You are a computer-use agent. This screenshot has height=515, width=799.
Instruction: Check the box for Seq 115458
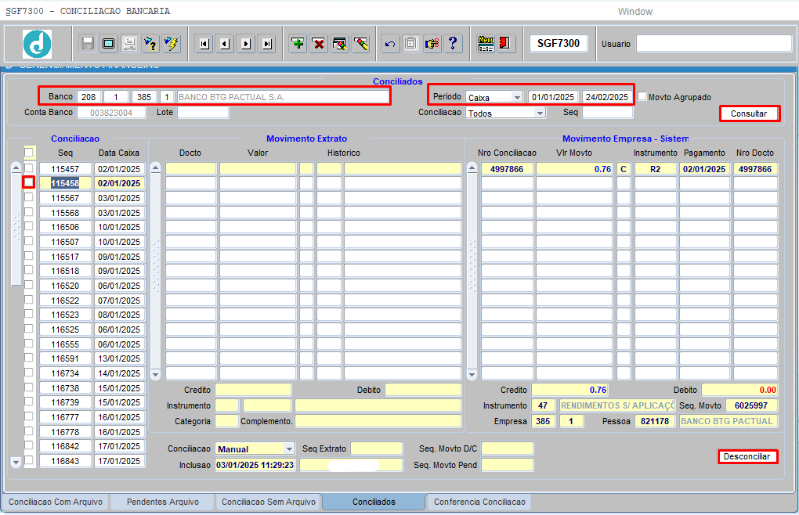[x=29, y=182]
